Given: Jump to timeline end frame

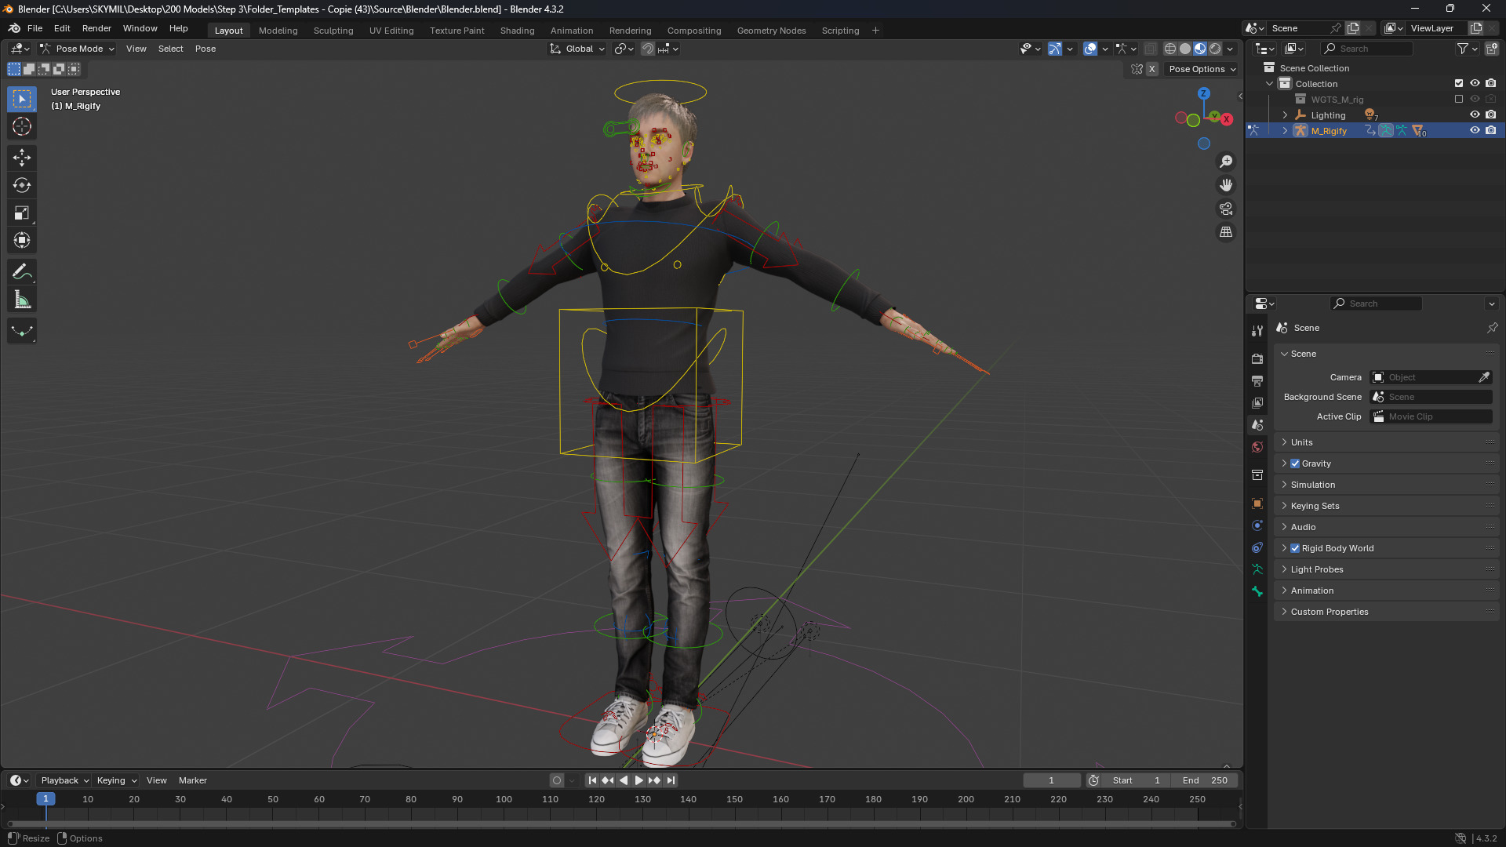Looking at the screenshot, I should point(671,780).
